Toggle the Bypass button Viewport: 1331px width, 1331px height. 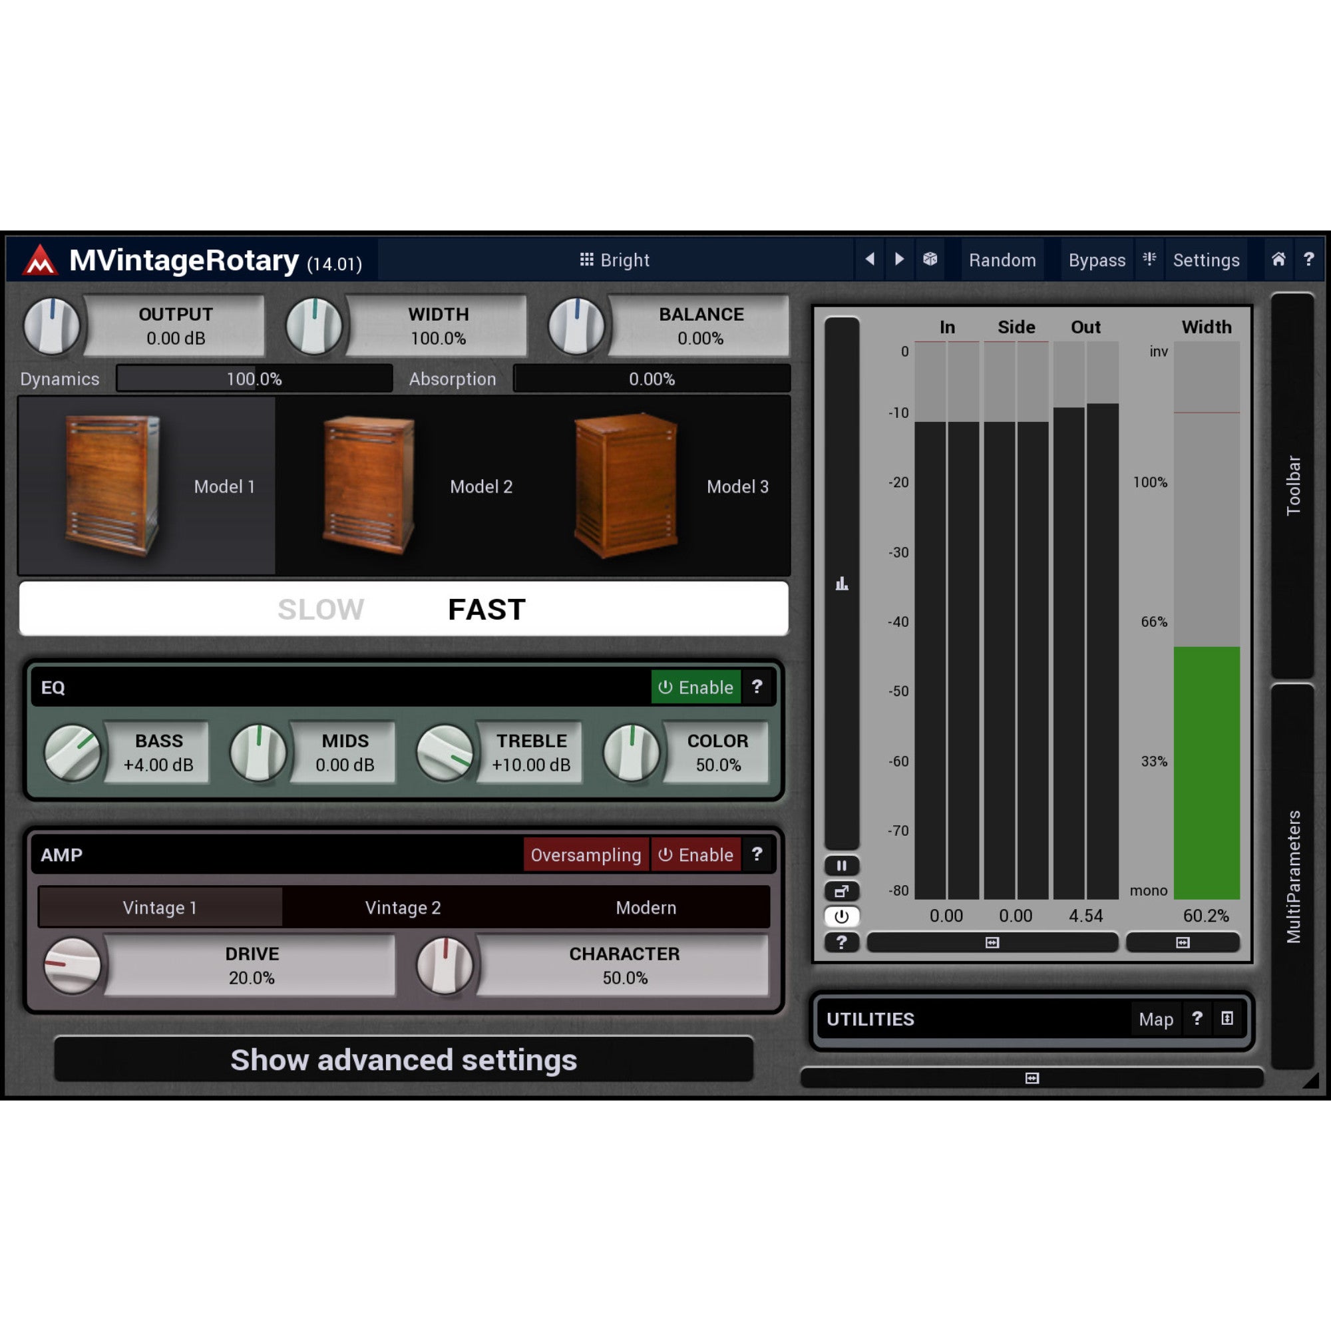pyautogui.click(x=1097, y=260)
